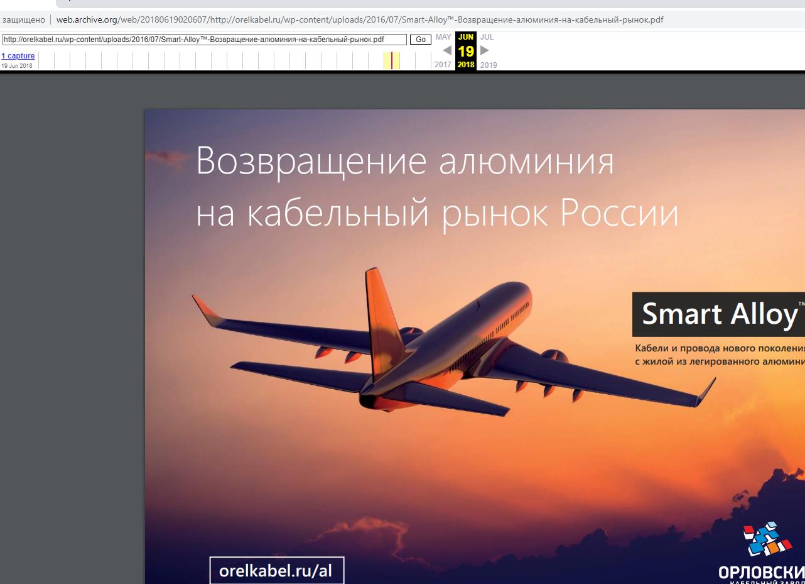Click the text "с жилой из легированного алюминия"
This screenshot has height=584, width=805.
(720, 361)
